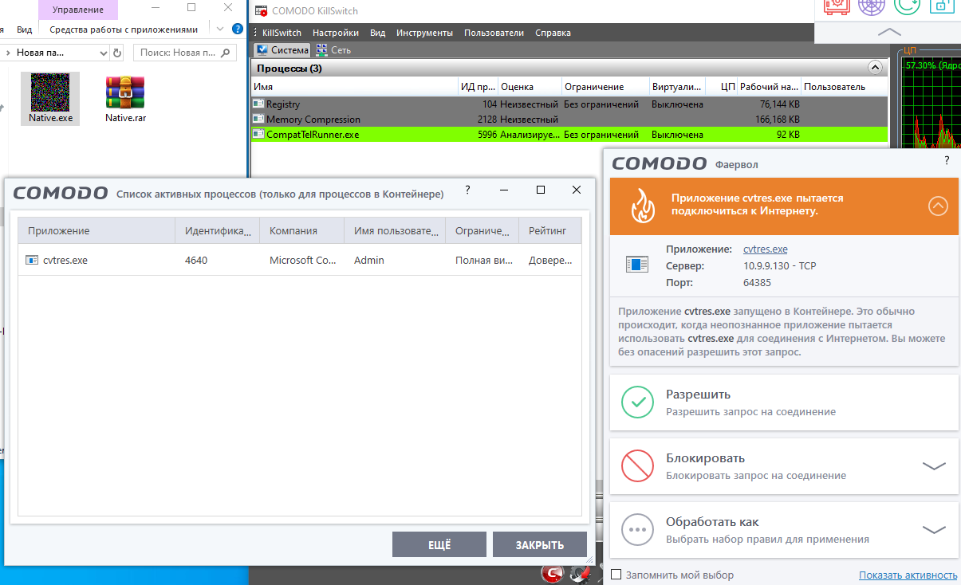Open the Управление ribbon tab in Explorer
The height and width of the screenshot is (585, 961).
[78, 10]
